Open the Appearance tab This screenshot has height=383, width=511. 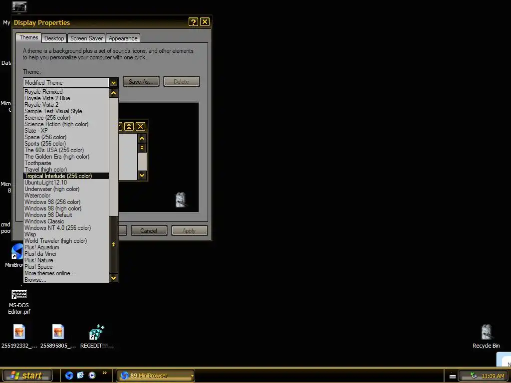click(x=123, y=38)
